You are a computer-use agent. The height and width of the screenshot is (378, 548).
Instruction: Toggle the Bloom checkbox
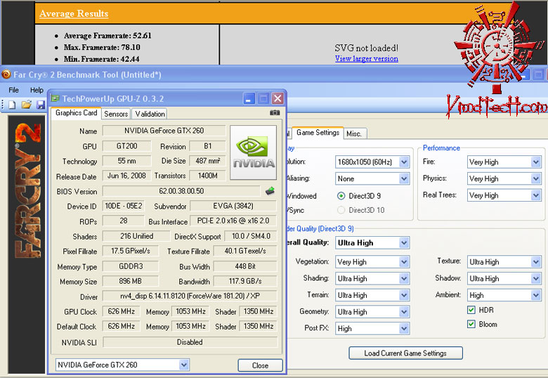[471, 324]
